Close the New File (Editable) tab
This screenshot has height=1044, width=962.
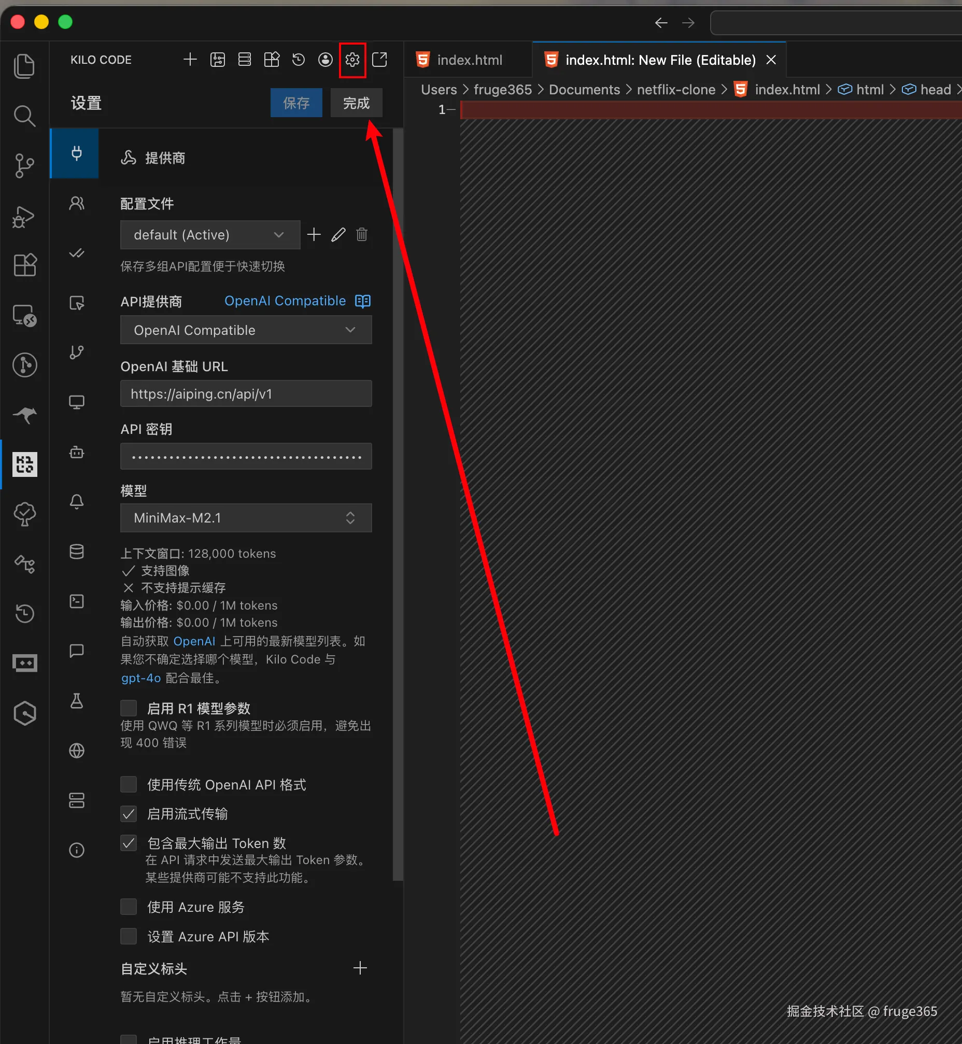[x=771, y=60]
